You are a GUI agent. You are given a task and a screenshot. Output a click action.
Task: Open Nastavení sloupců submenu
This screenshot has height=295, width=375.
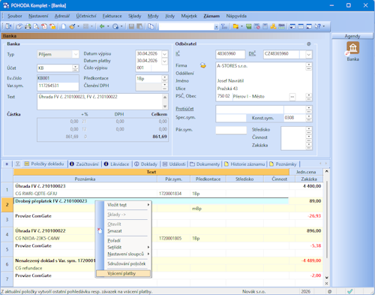124,254
